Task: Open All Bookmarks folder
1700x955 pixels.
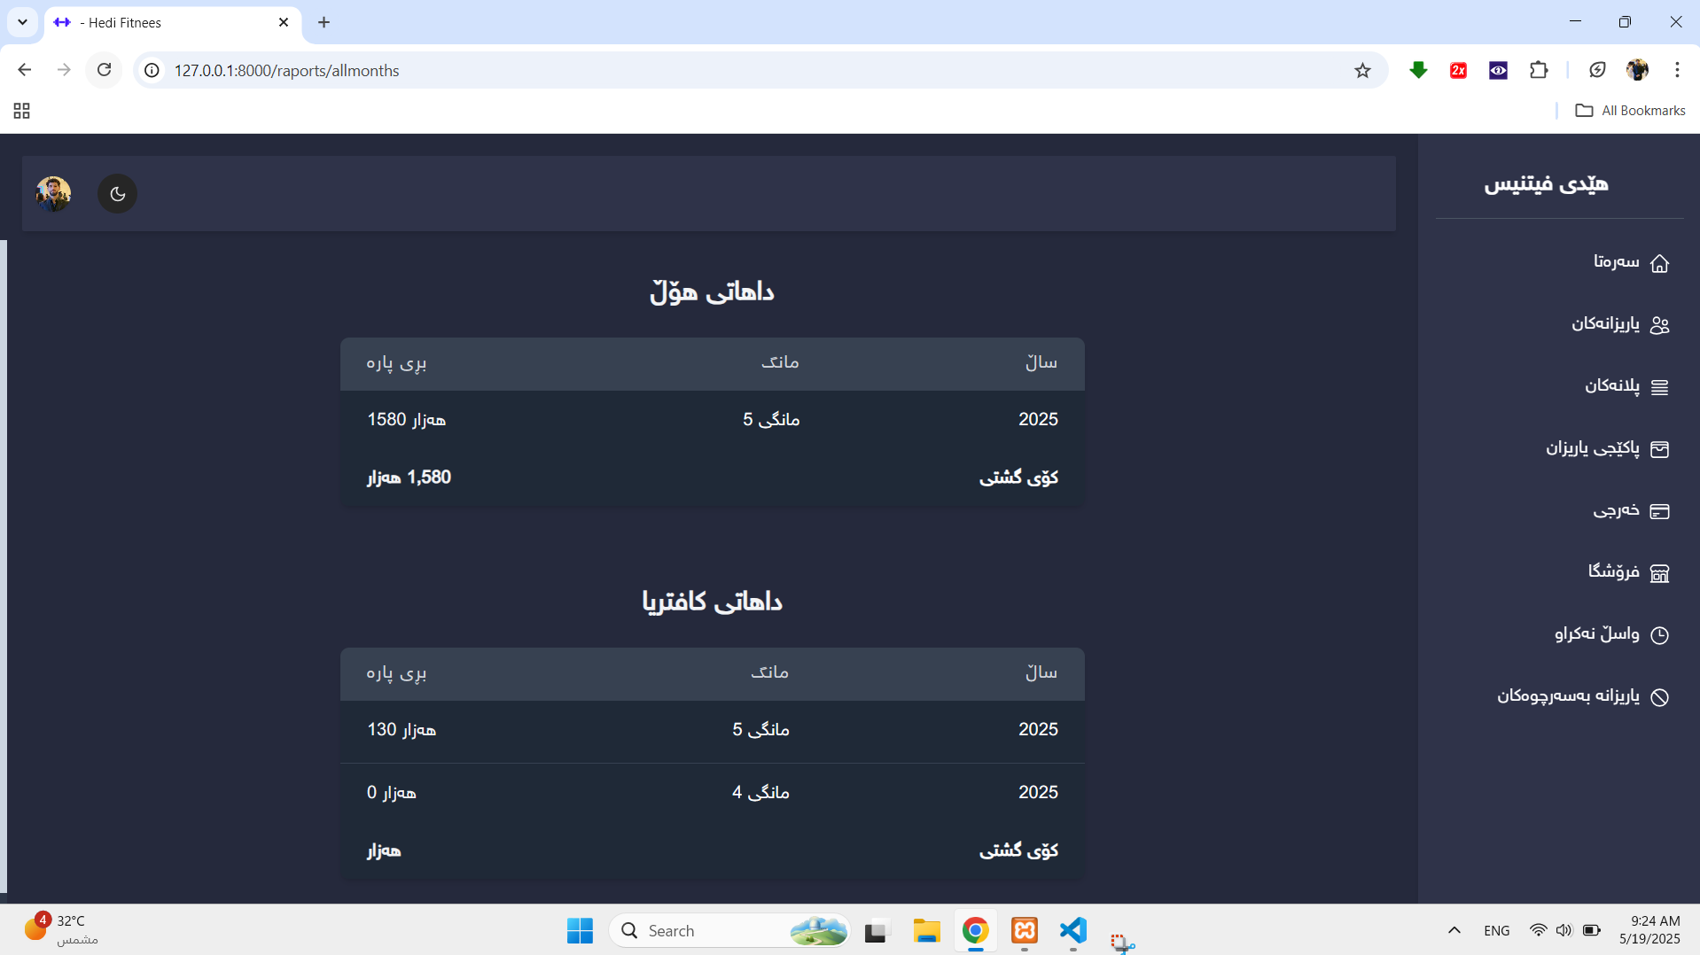Action: pos(1630,111)
